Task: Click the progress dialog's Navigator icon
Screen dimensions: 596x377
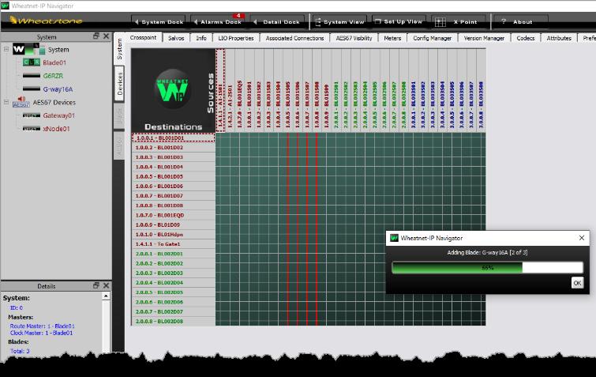Action: tap(394, 238)
